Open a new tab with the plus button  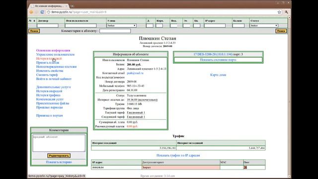point(72,6)
